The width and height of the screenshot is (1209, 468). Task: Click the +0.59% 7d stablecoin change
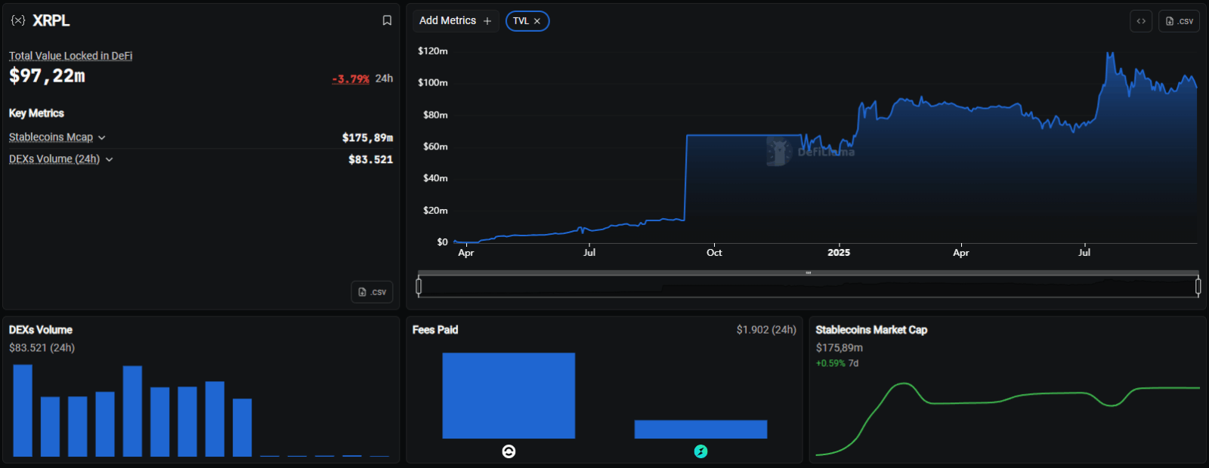(x=837, y=363)
